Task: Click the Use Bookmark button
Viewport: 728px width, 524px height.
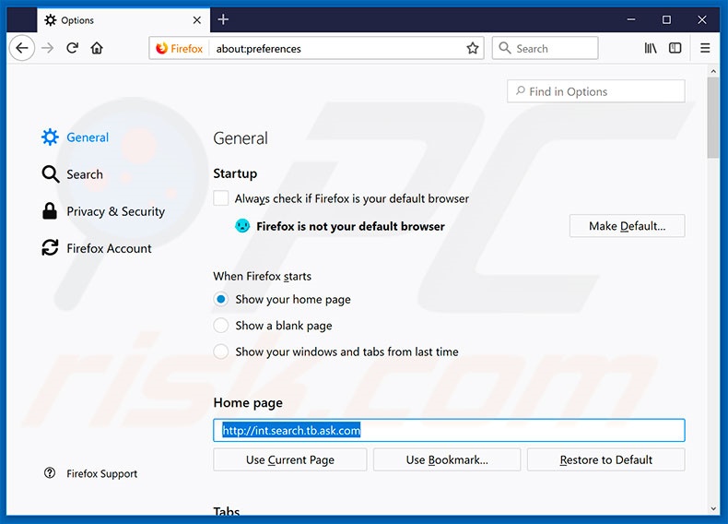Action: click(447, 459)
